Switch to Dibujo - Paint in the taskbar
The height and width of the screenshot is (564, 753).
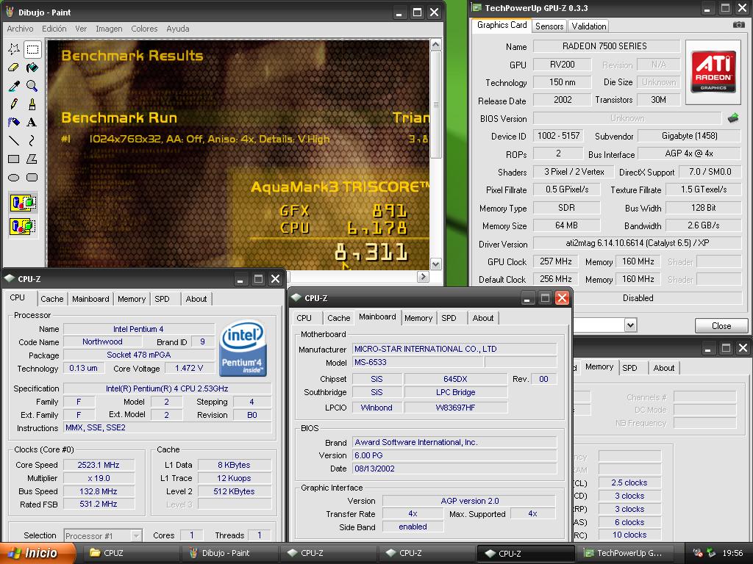[229, 553]
